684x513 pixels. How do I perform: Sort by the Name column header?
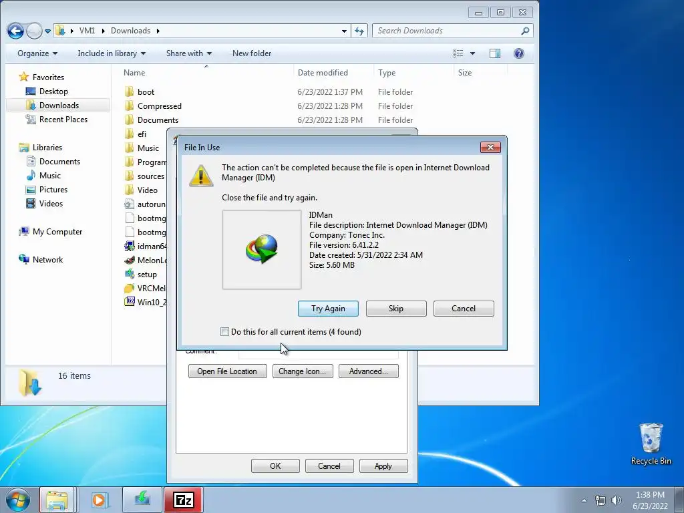pos(134,73)
